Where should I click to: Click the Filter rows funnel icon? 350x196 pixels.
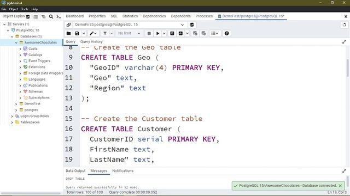105,33
